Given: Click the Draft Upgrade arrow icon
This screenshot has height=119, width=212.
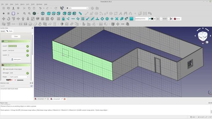Looking at the screenshot, I should tap(23, 19).
